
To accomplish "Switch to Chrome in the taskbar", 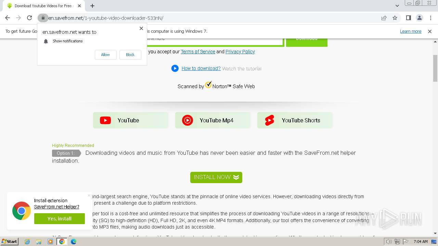I will point(62,242).
